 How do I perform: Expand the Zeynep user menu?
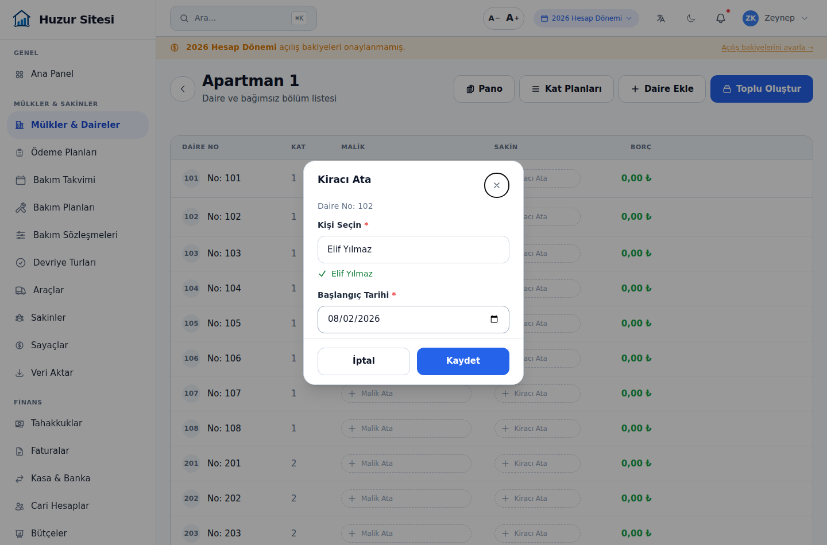click(x=775, y=18)
